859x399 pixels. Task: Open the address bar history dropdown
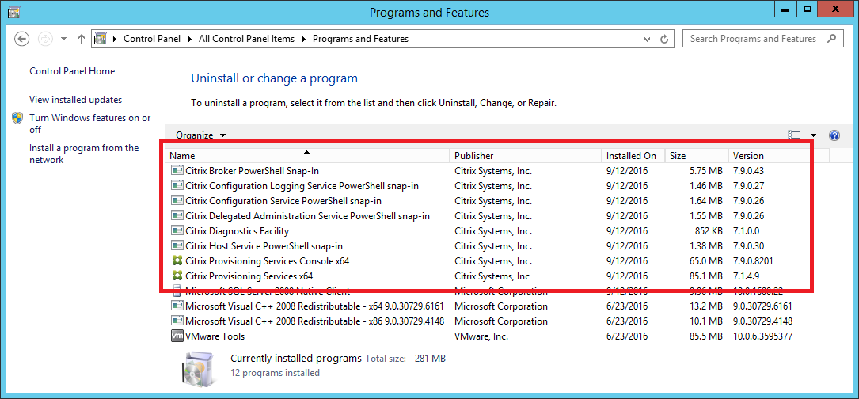coord(646,39)
